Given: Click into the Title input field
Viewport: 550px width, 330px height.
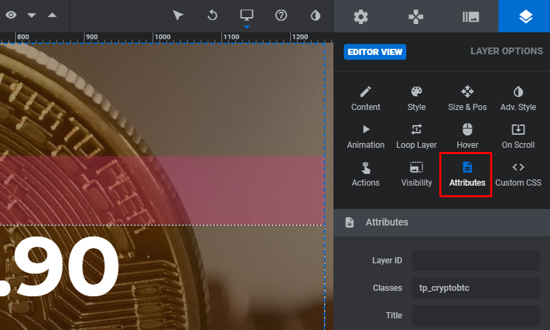Looking at the screenshot, I should click(x=476, y=316).
